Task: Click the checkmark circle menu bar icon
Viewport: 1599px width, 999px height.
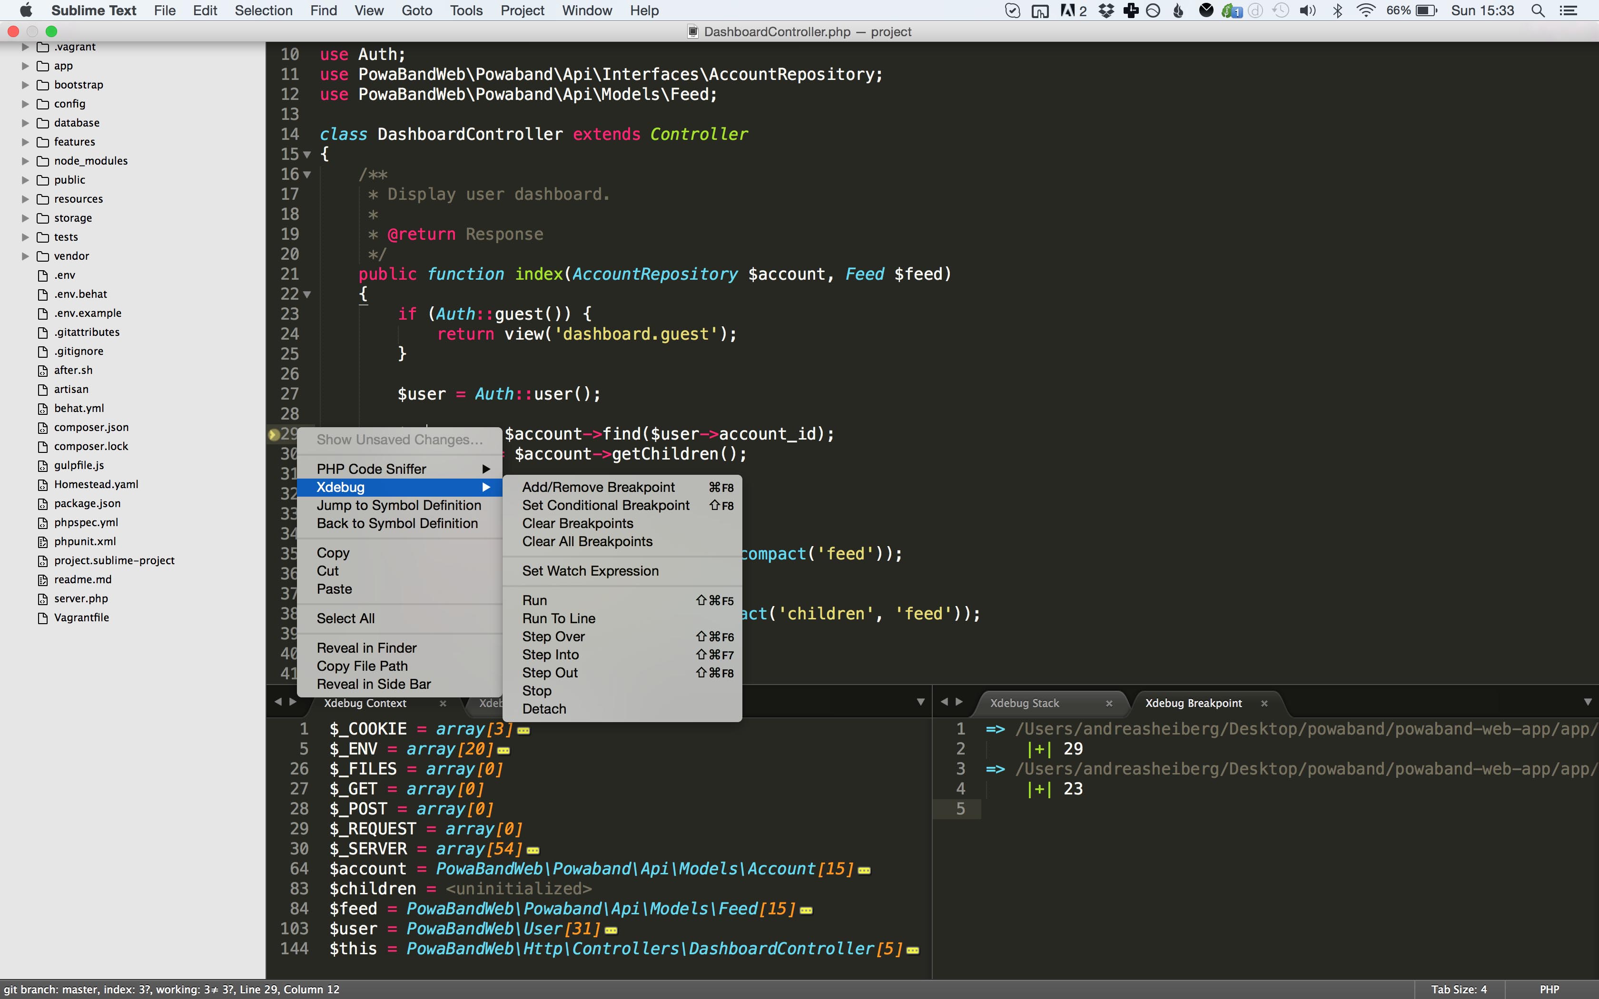Action: coord(1012,10)
